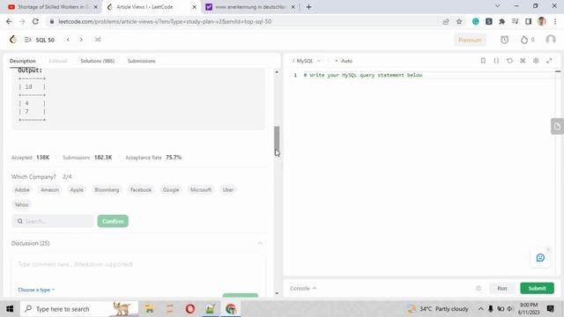Viewport: 564px width, 317px height.
Task: Collapse the Discussion section chevron
Action: [x=260, y=243]
